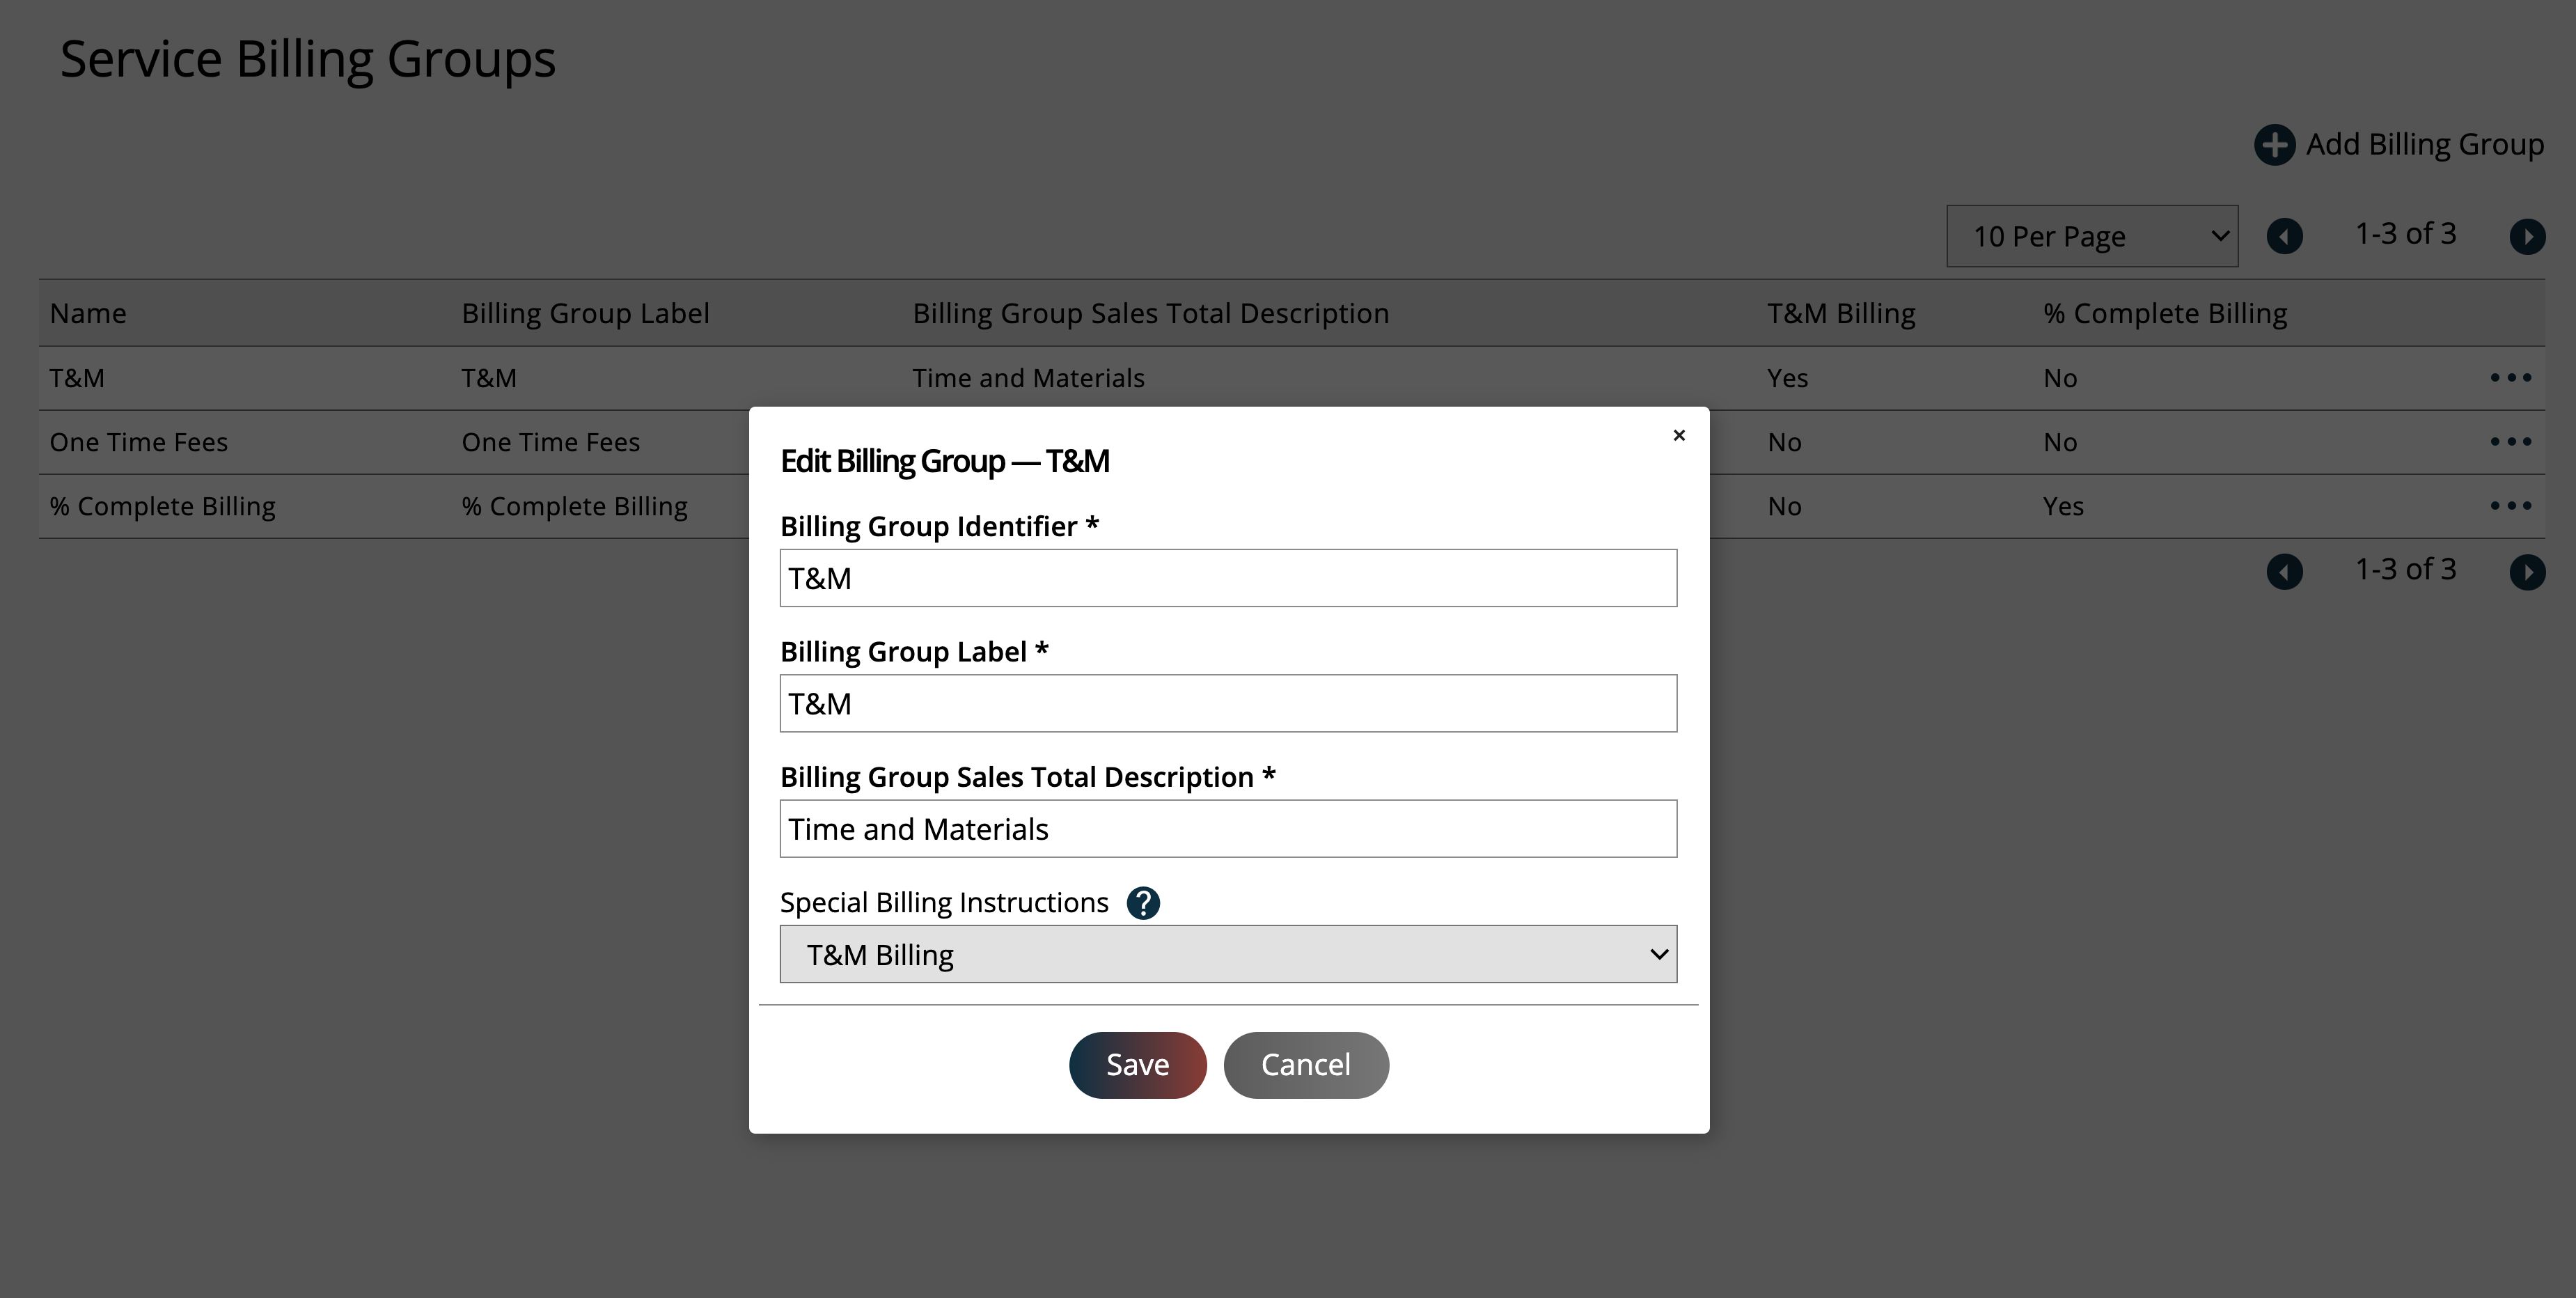Click the next page arrow in bottom pagination
The image size is (2576, 1298).
point(2529,571)
